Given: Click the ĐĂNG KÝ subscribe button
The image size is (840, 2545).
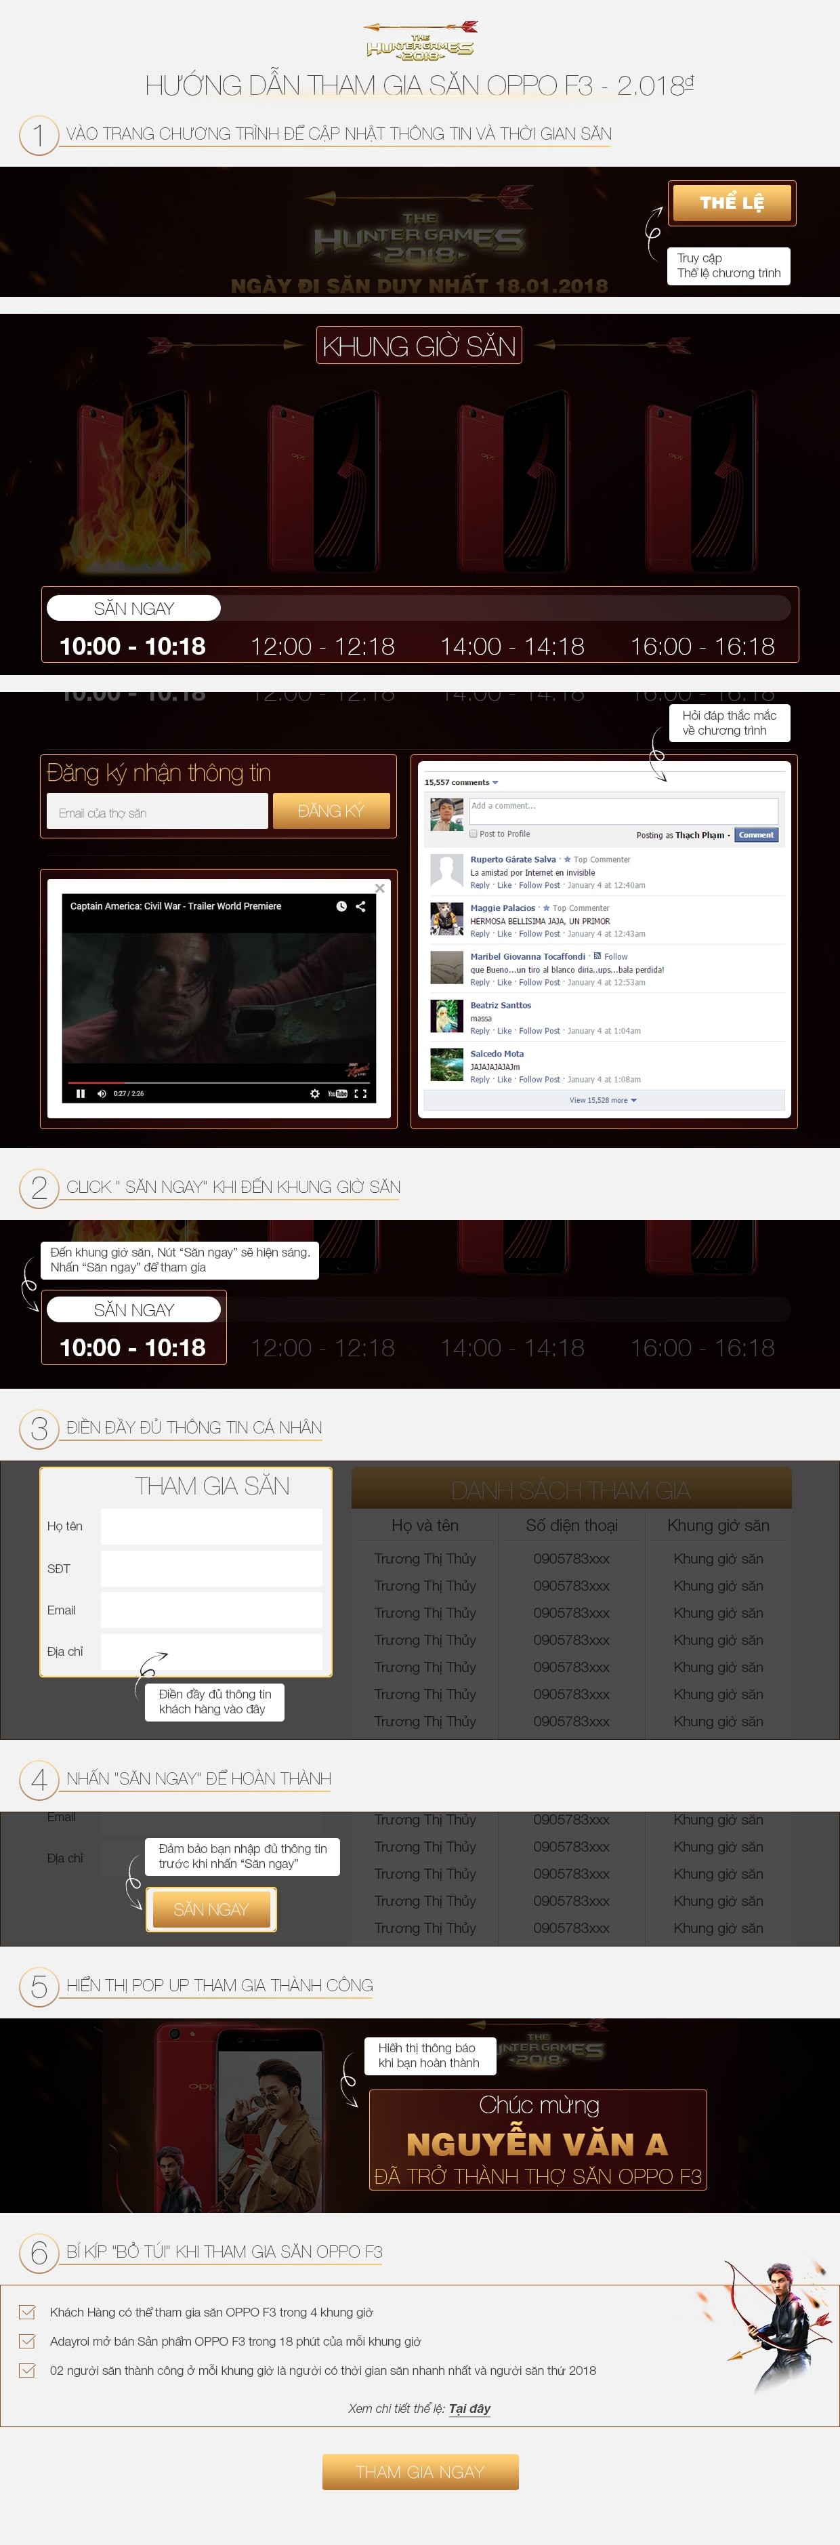Looking at the screenshot, I should (x=331, y=810).
